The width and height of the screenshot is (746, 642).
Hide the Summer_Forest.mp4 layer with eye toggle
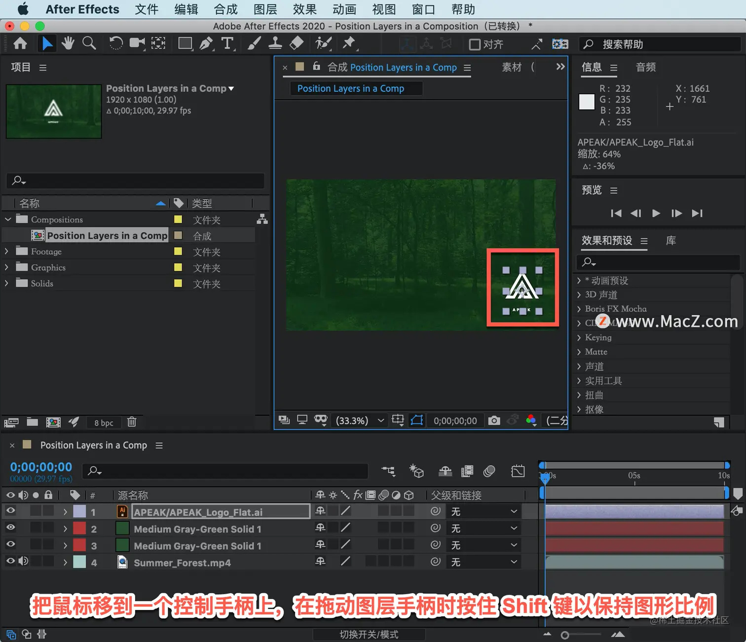click(10, 561)
